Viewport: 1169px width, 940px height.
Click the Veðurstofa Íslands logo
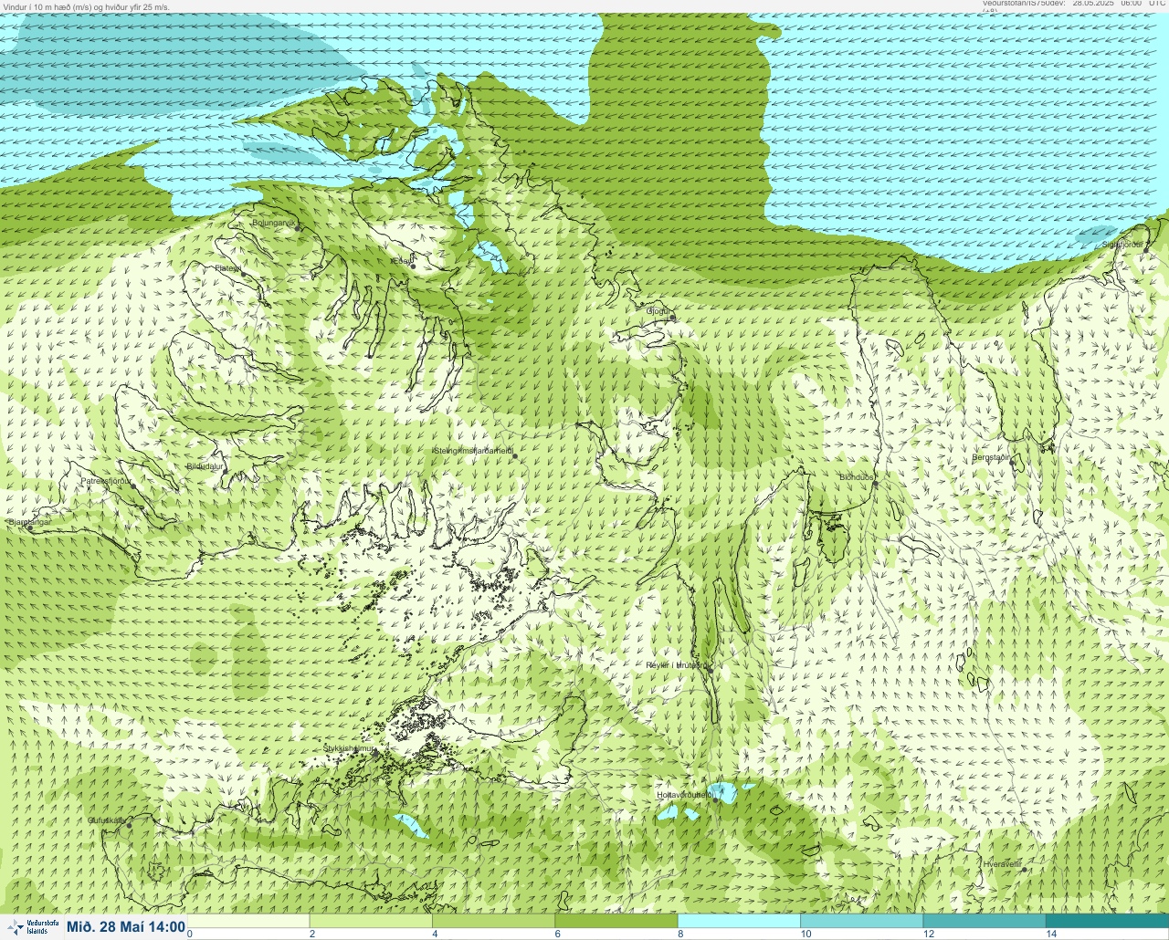pyautogui.click(x=33, y=926)
